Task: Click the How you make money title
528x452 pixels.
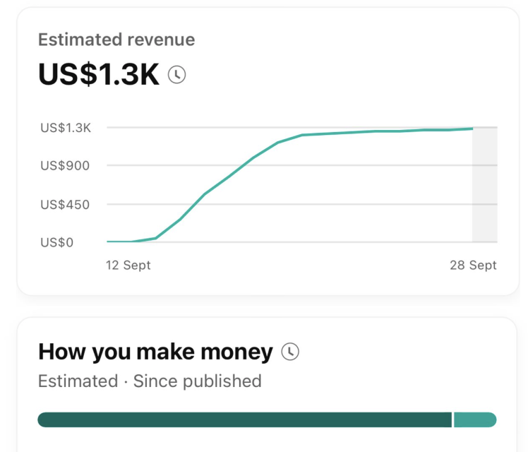Action: pyautogui.click(x=155, y=351)
